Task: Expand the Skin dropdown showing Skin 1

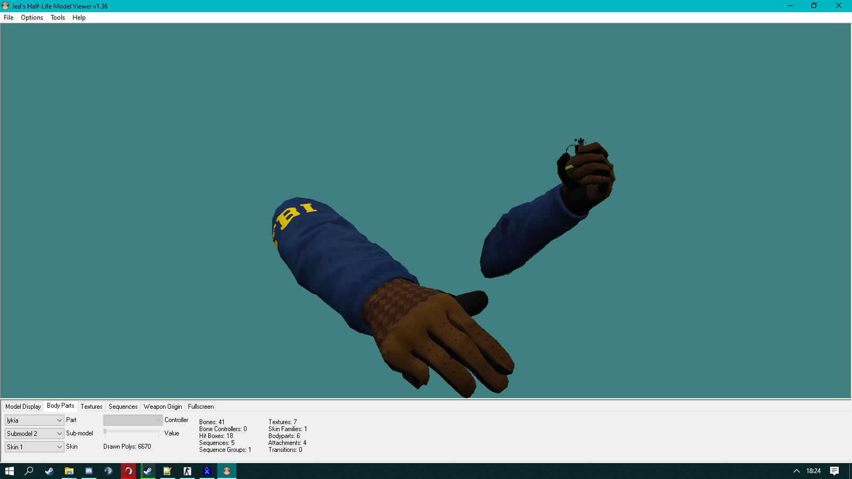Action: pyautogui.click(x=35, y=447)
